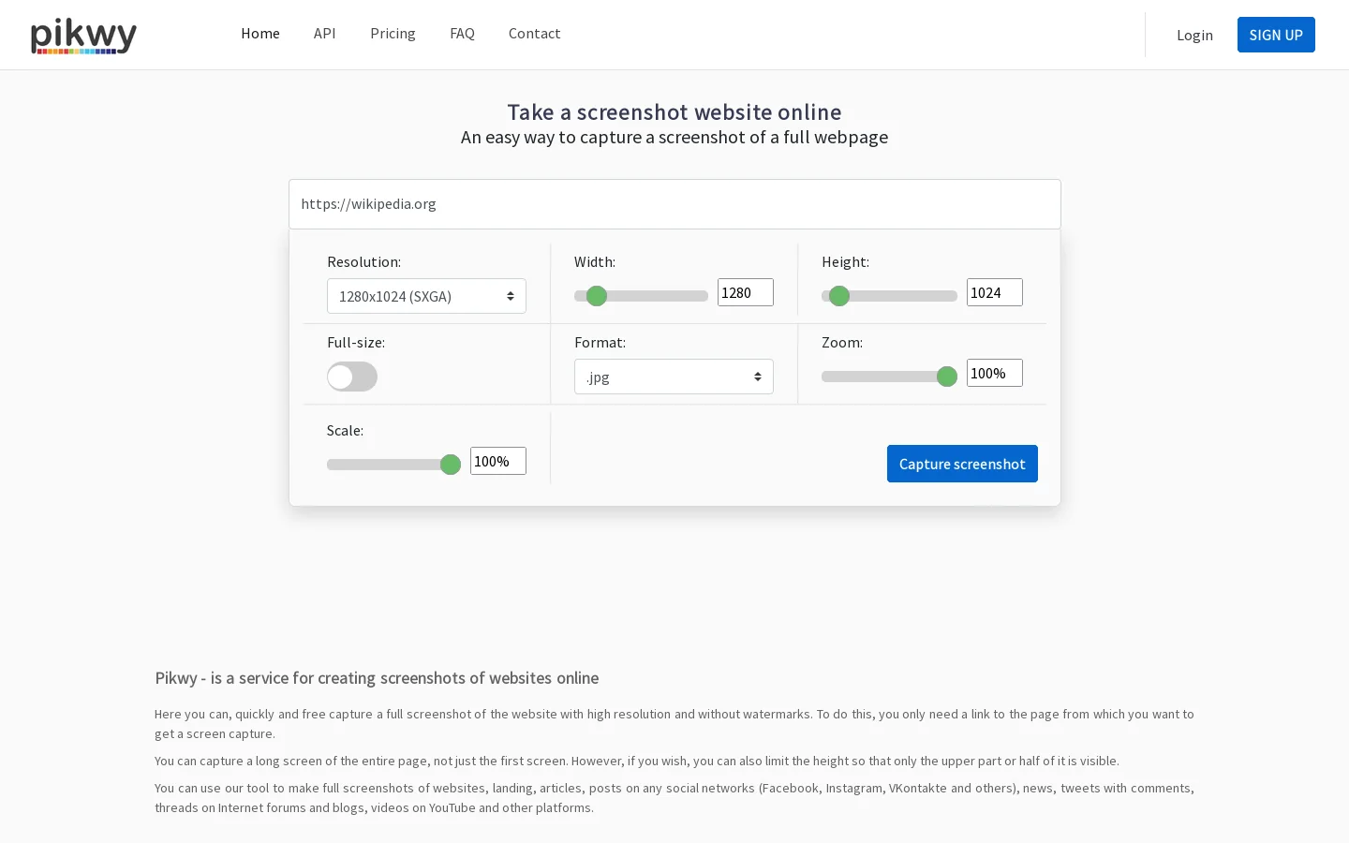
Task: Click the pikwy logo
Action: (83, 36)
